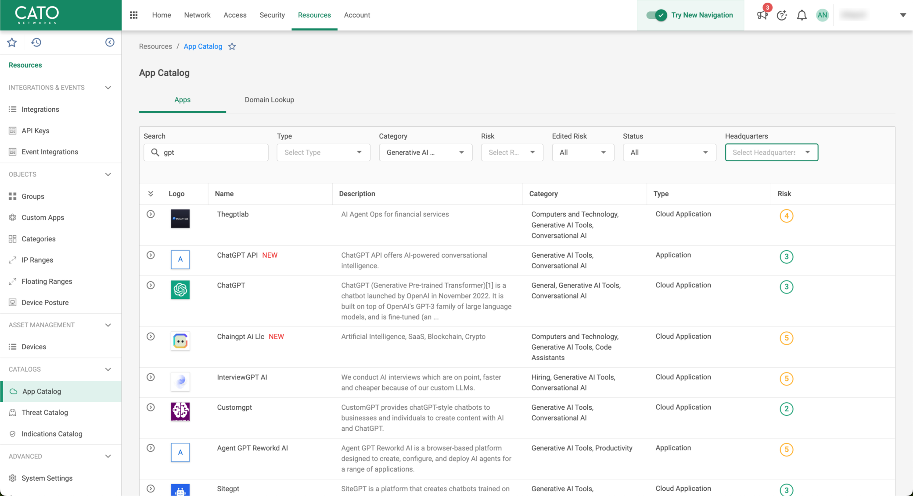
Task: Switch to the Domain Lookup tab
Action: [x=270, y=100]
